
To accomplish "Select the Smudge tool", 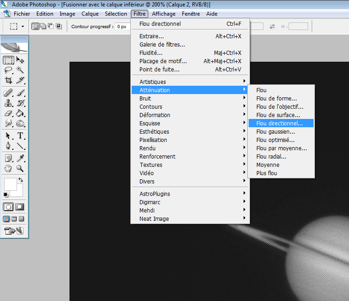I will click(8, 123).
